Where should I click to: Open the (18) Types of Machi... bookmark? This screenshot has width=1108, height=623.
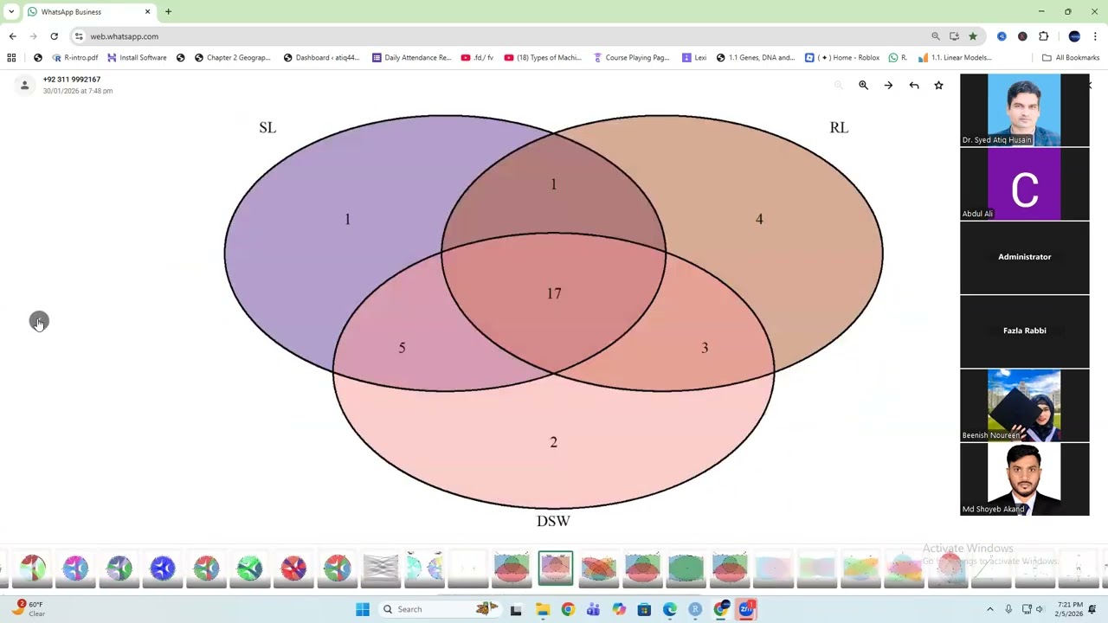click(x=543, y=57)
